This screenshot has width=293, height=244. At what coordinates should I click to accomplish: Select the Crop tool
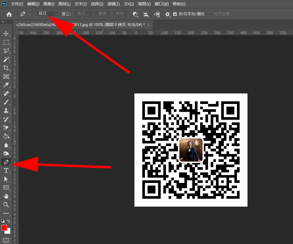pos(6,68)
